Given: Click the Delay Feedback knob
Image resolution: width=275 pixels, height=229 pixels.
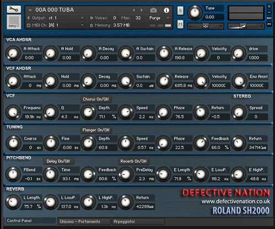Looking at the screenshot, I should click(88, 174).
